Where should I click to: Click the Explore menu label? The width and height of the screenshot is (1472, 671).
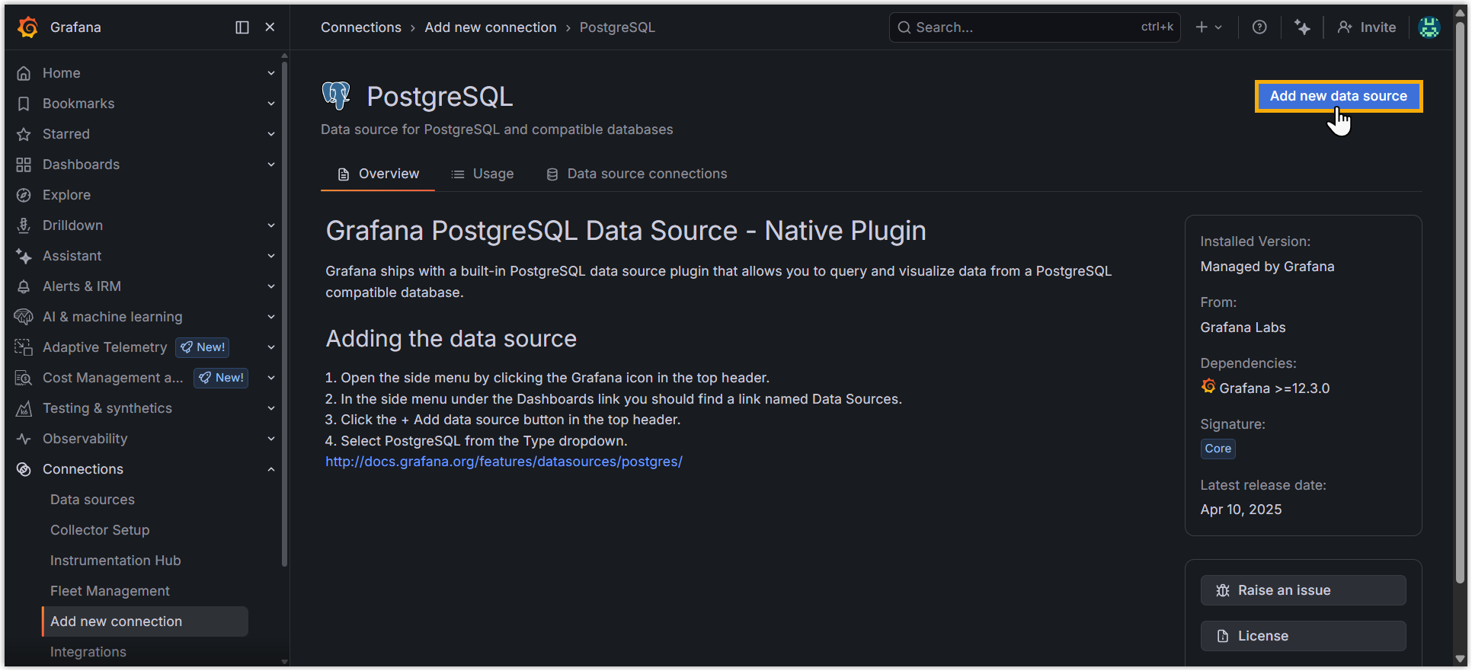click(66, 195)
